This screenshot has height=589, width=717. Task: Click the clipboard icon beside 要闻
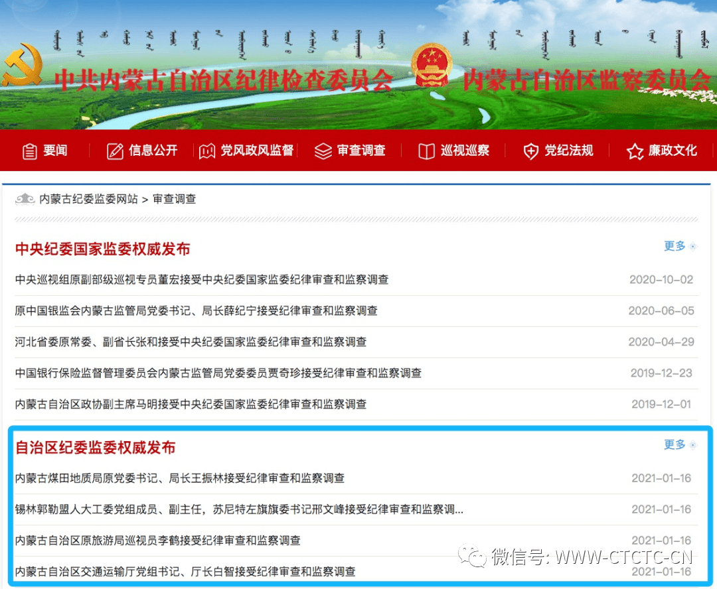tap(30, 151)
